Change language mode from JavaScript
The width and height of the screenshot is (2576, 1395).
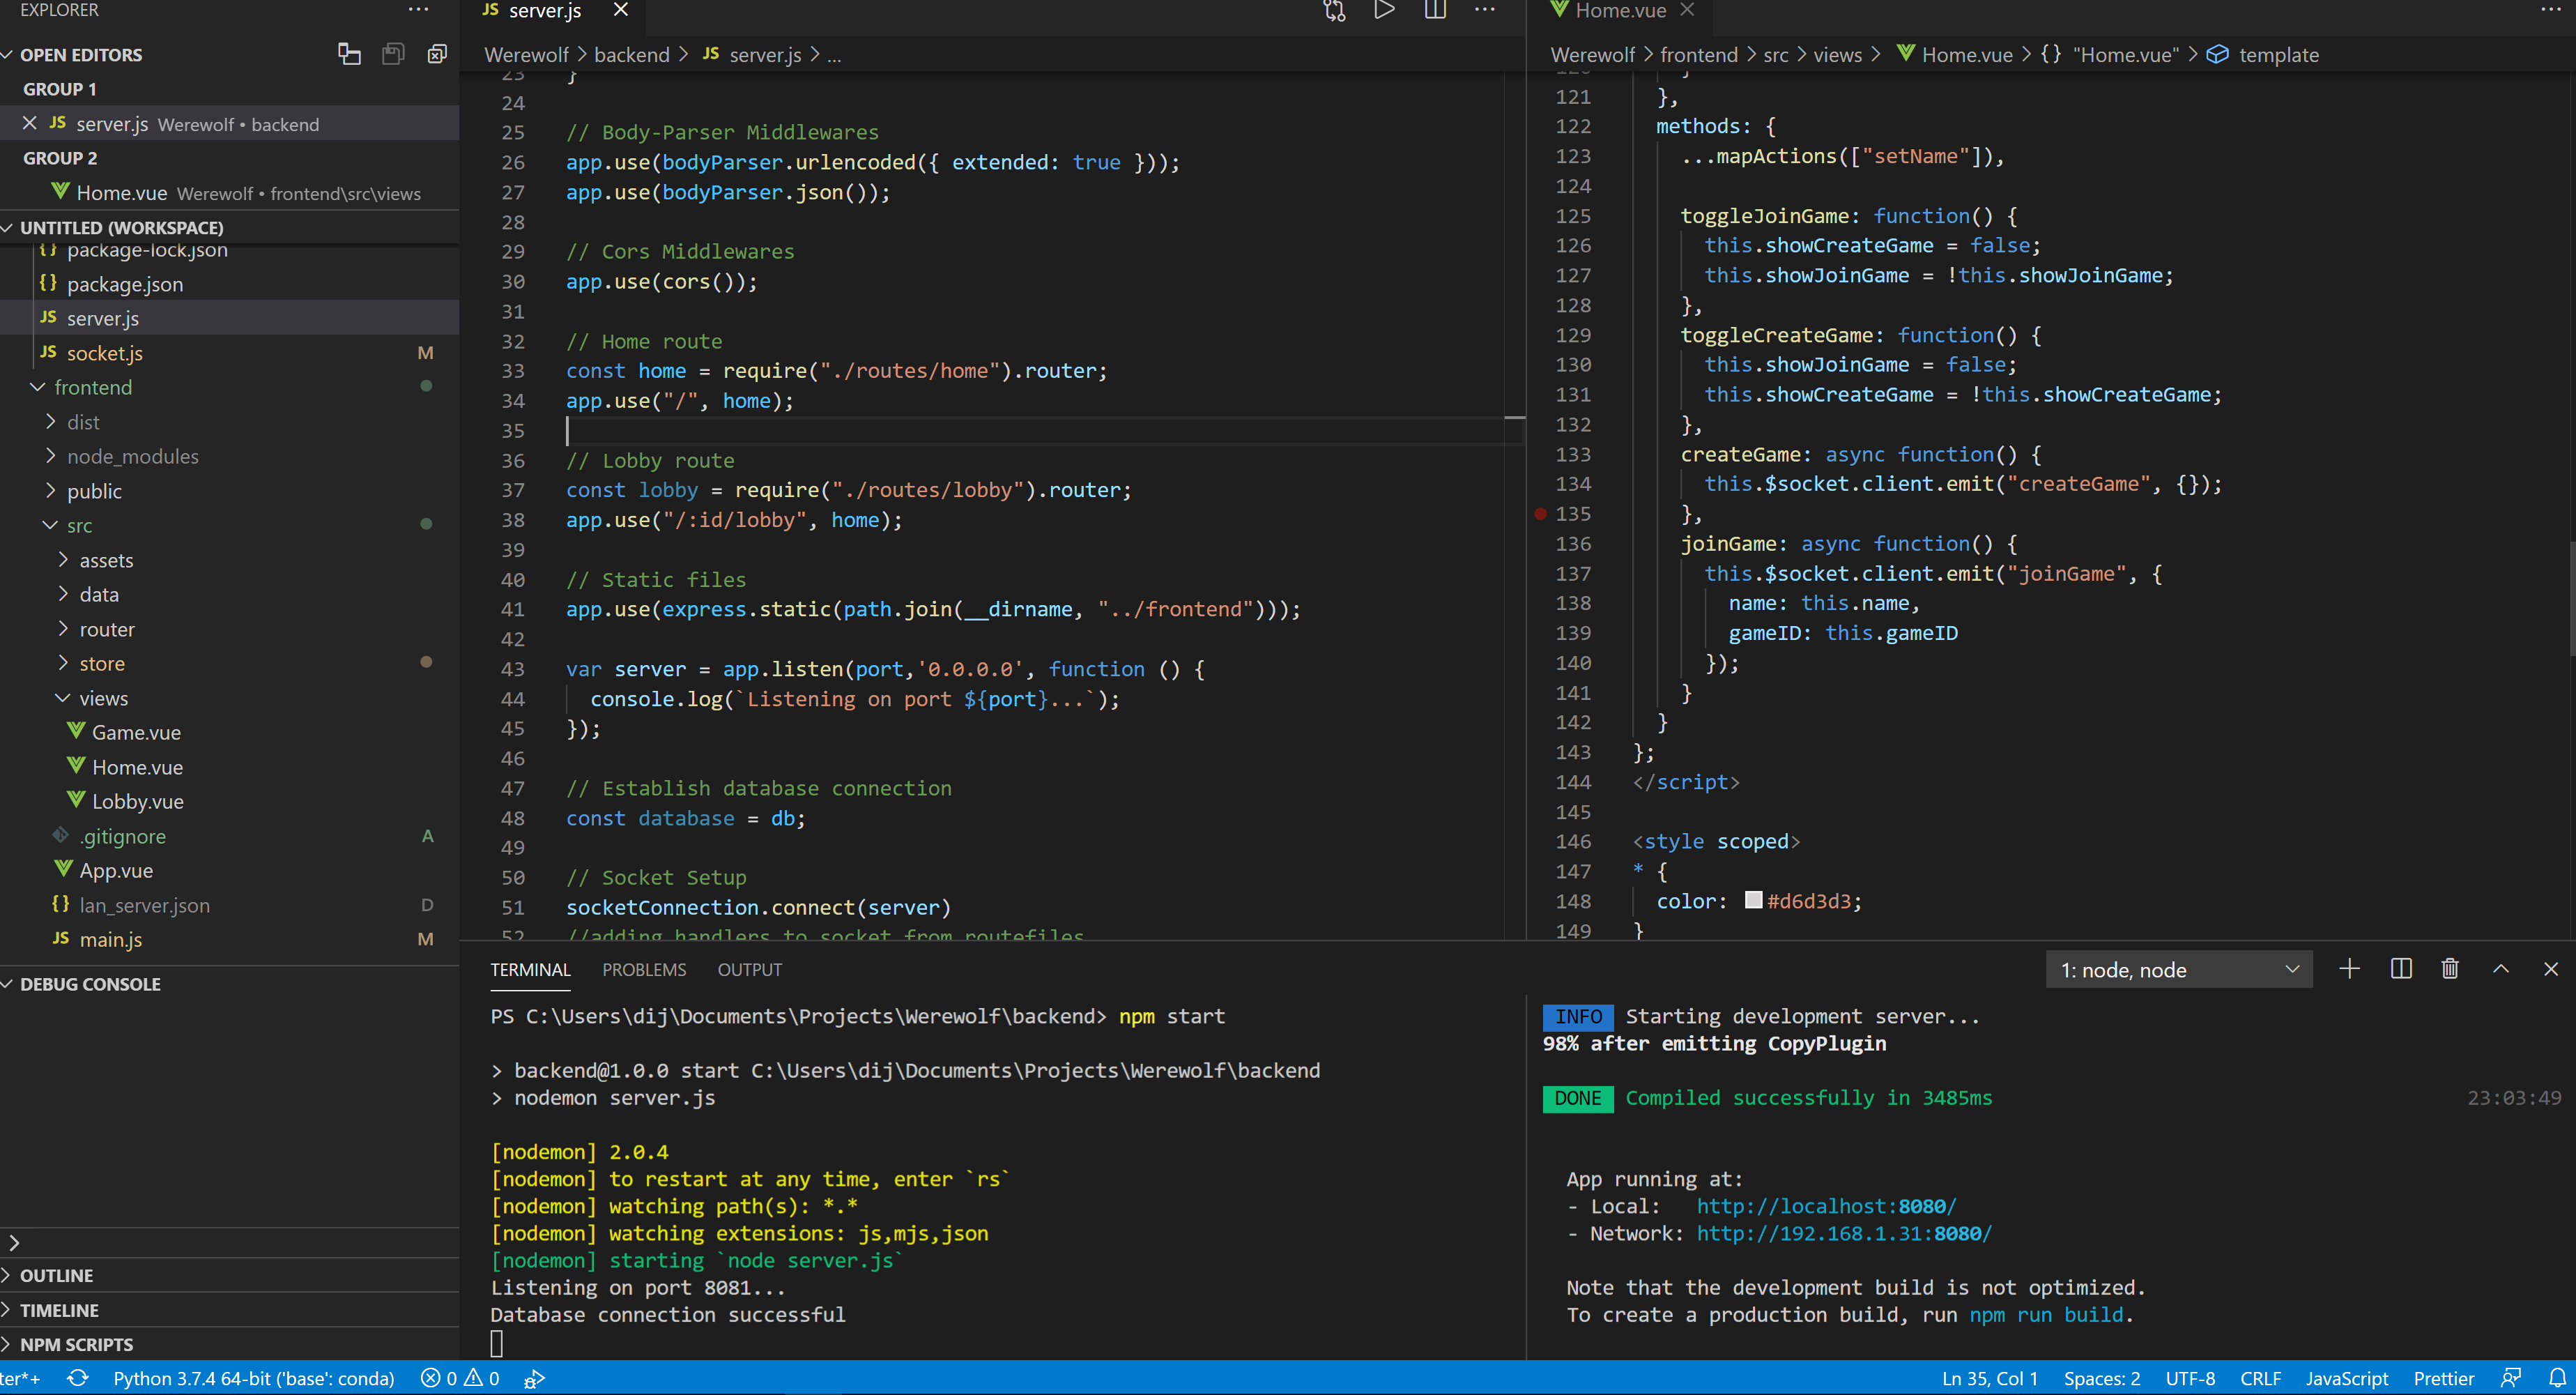(x=2347, y=1378)
